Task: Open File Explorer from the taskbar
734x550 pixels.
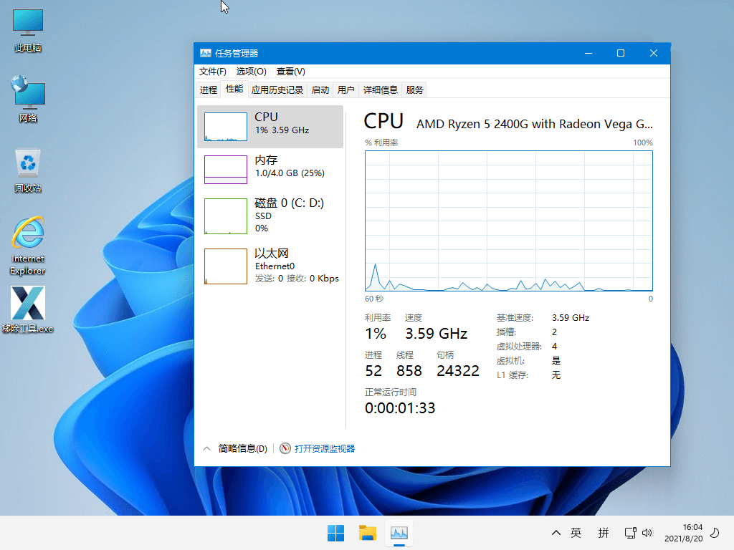Action: [367, 533]
